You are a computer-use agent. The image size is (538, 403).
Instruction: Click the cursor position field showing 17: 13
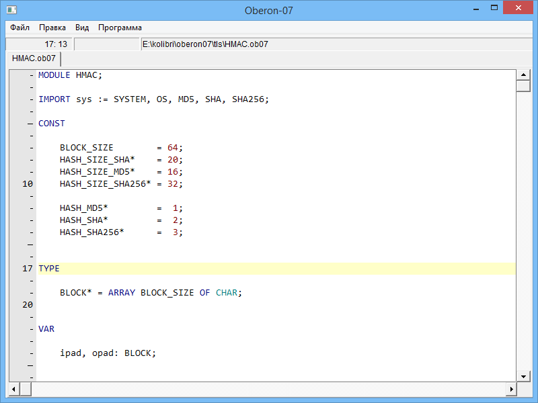39,44
